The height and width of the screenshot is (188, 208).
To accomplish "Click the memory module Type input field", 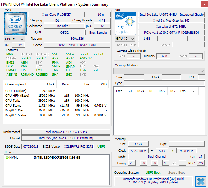I will click(164, 83).
